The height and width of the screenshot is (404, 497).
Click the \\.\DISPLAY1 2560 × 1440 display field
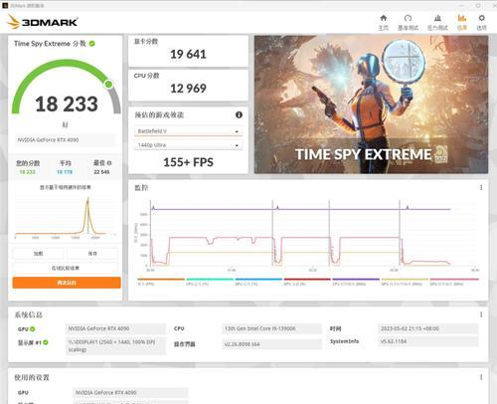coord(115,345)
